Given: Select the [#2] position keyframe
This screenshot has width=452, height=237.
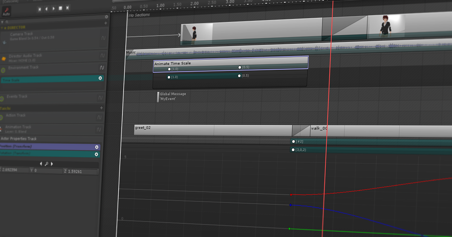Looking at the screenshot, I should 293,141.
